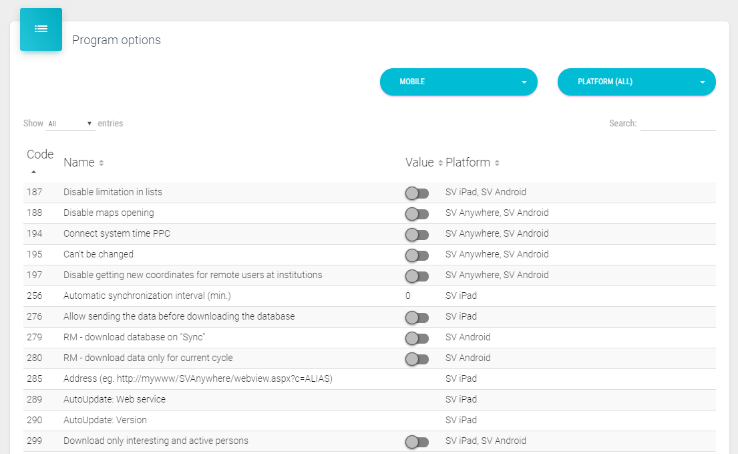Enable Download only interesting and active persons
Screen dimensions: 738x454
[x=416, y=442]
